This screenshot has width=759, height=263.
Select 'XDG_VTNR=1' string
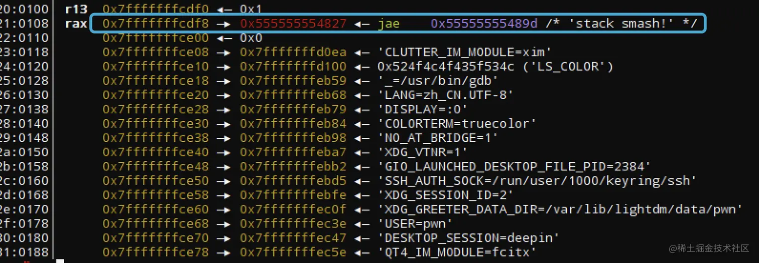[x=423, y=152]
